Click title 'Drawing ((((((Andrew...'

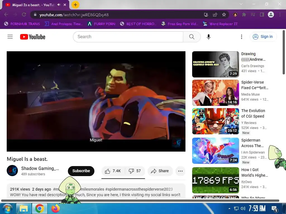pyautogui.click(x=253, y=57)
